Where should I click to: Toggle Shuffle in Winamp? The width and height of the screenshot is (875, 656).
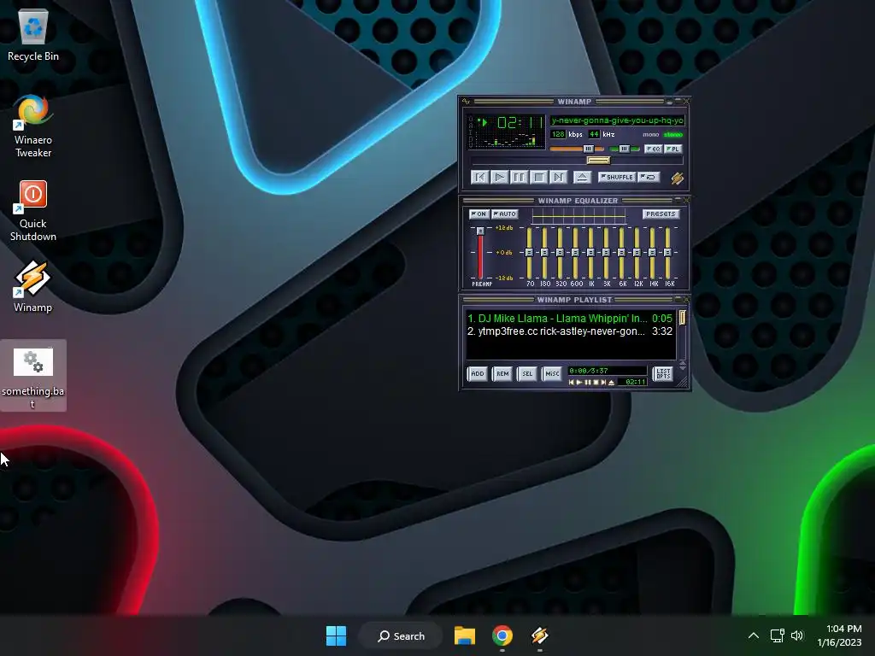[x=617, y=178]
